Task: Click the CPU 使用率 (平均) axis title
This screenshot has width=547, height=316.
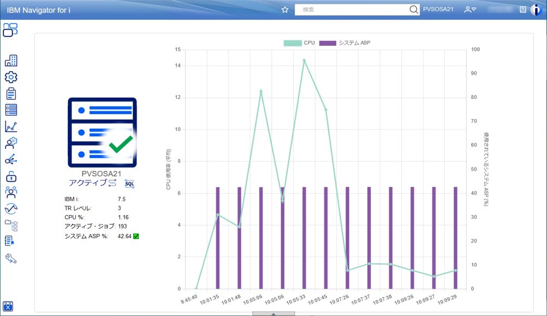Action: click(x=169, y=169)
